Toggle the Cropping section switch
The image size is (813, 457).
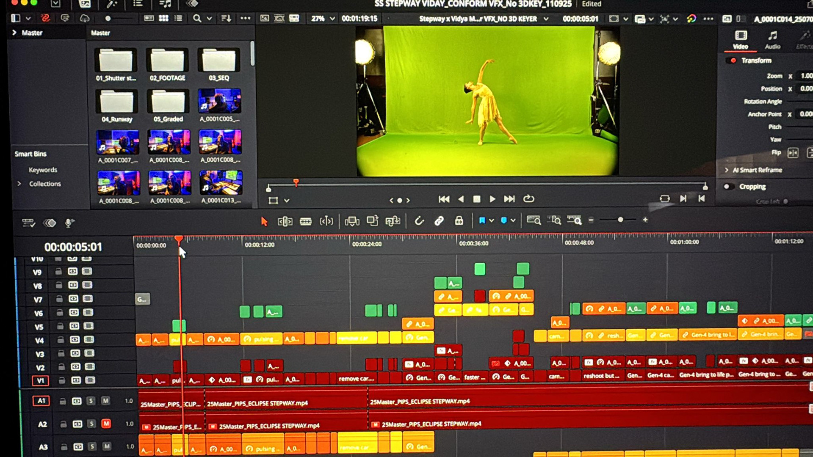pos(728,187)
